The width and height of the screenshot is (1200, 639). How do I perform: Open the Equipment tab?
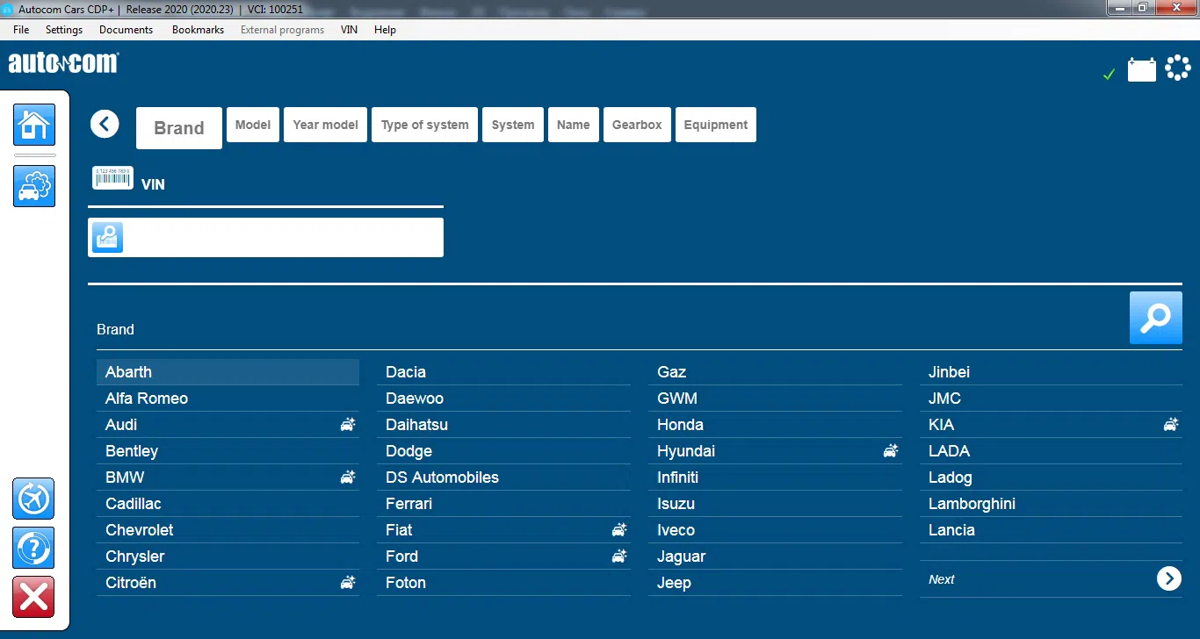pos(715,125)
